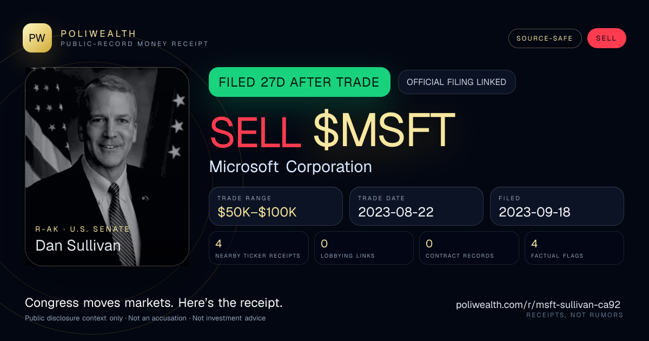Click the R-AK U.S. Senate label
The height and width of the screenshot is (341, 649).
[x=83, y=229]
